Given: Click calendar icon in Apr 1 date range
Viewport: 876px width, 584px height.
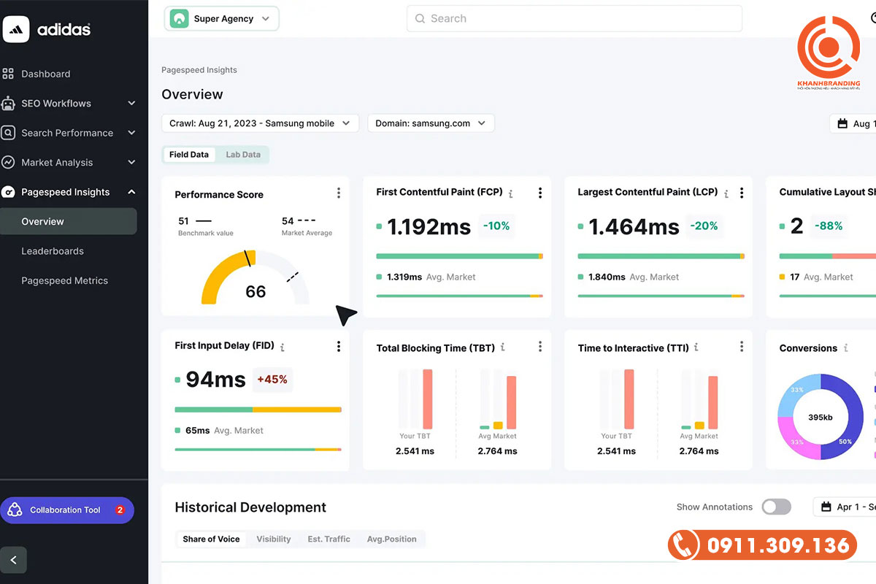Looking at the screenshot, I should tap(826, 507).
